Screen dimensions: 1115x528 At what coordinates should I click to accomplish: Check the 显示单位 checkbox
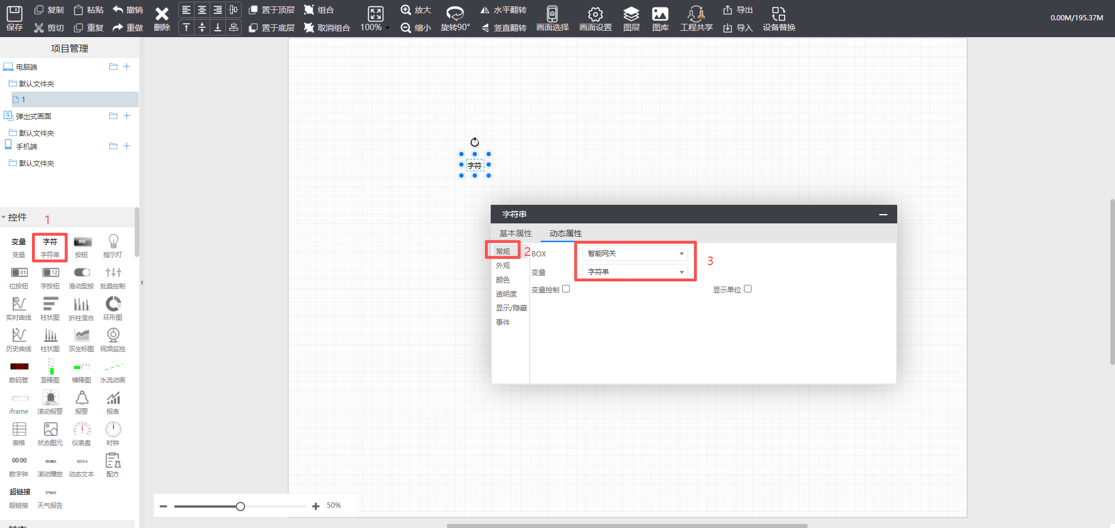(x=748, y=289)
